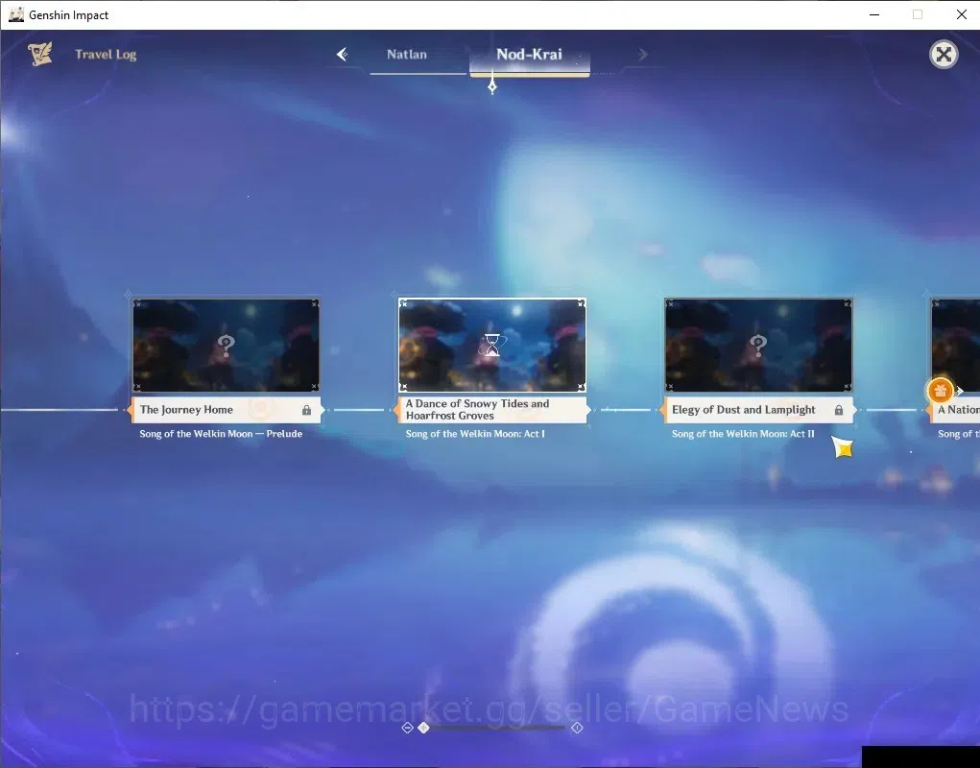Click hourglass icon on Snowy Tides card

tap(492, 345)
